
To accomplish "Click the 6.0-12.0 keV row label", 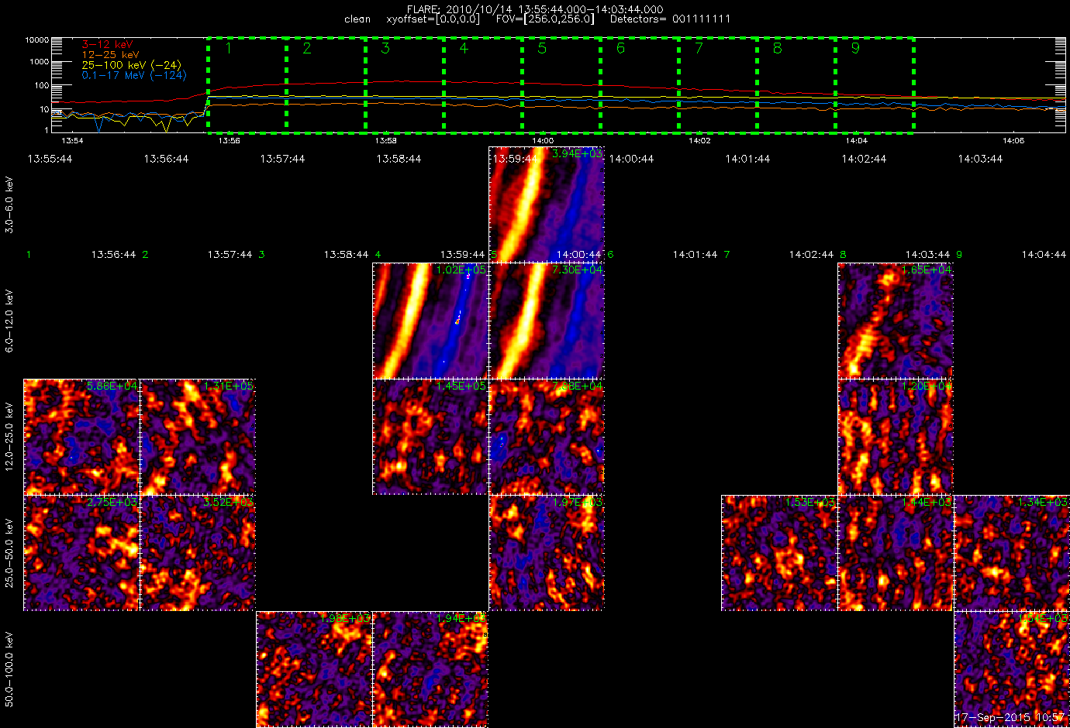I will coord(9,321).
